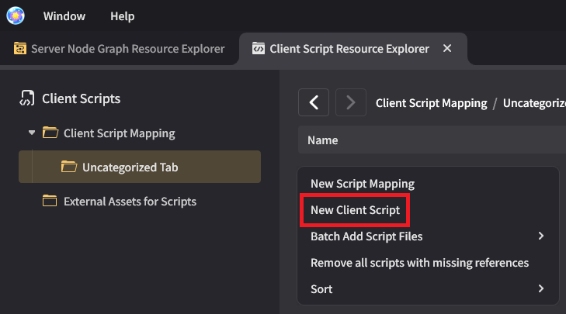This screenshot has height=314, width=566.
Task: Choose New Client Script from context menu
Action: (355, 210)
